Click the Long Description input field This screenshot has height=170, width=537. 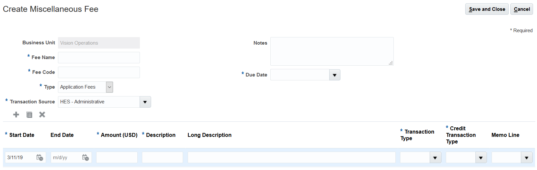coord(291,158)
